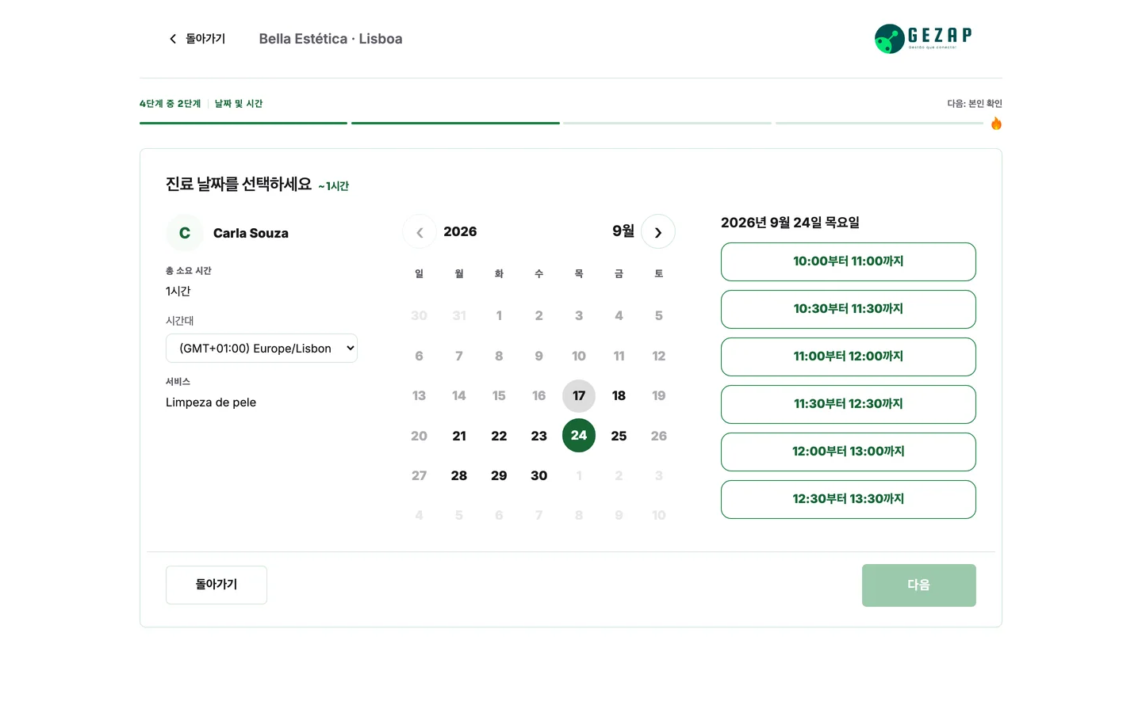This screenshot has height=713, width=1142.
Task: Click the 2026년 9월 24일 목요일 heading
Action: click(790, 223)
